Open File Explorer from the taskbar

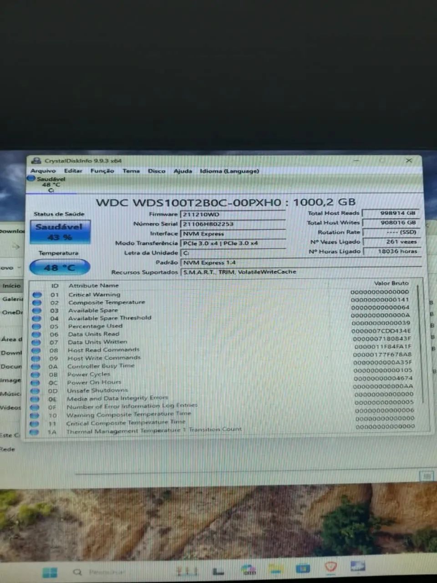click(276, 569)
